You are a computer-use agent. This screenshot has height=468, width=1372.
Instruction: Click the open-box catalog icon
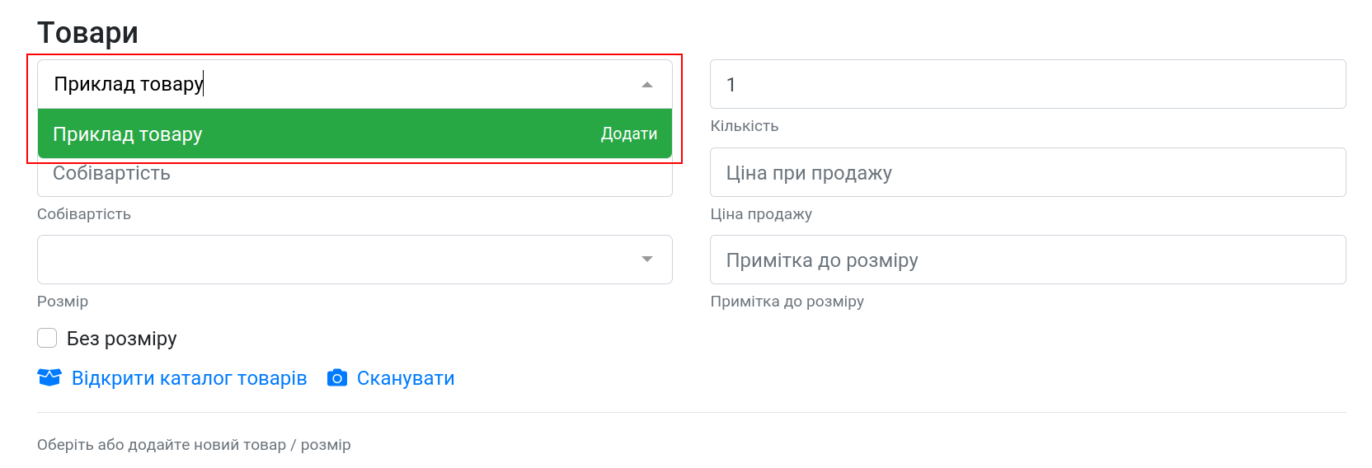pyautogui.click(x=49, y=377)
